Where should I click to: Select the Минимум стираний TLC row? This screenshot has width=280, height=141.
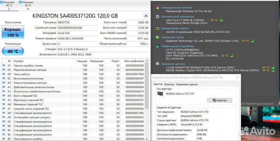[x=73, y=104]
